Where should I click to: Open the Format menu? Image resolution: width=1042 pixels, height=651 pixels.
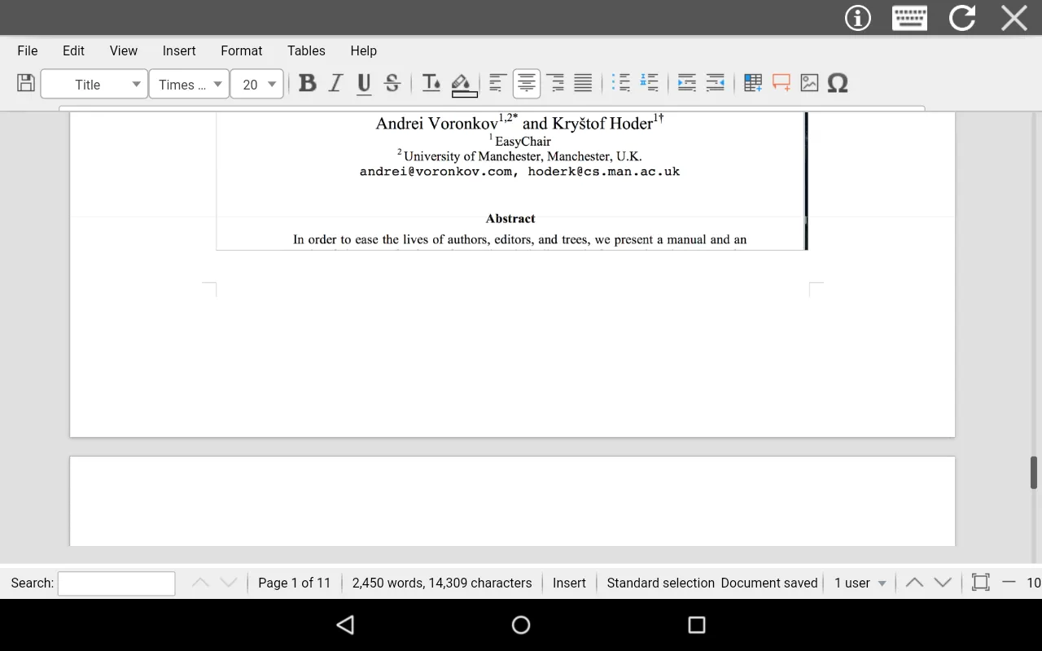[x=242, y=50]
